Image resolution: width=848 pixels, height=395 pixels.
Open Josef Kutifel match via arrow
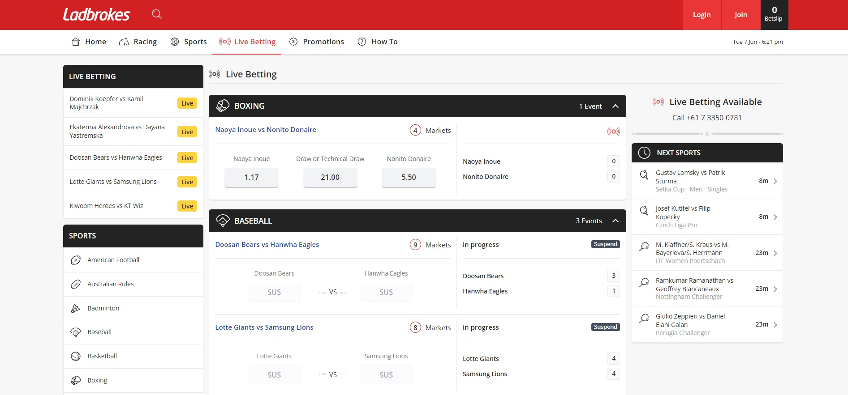775,217
